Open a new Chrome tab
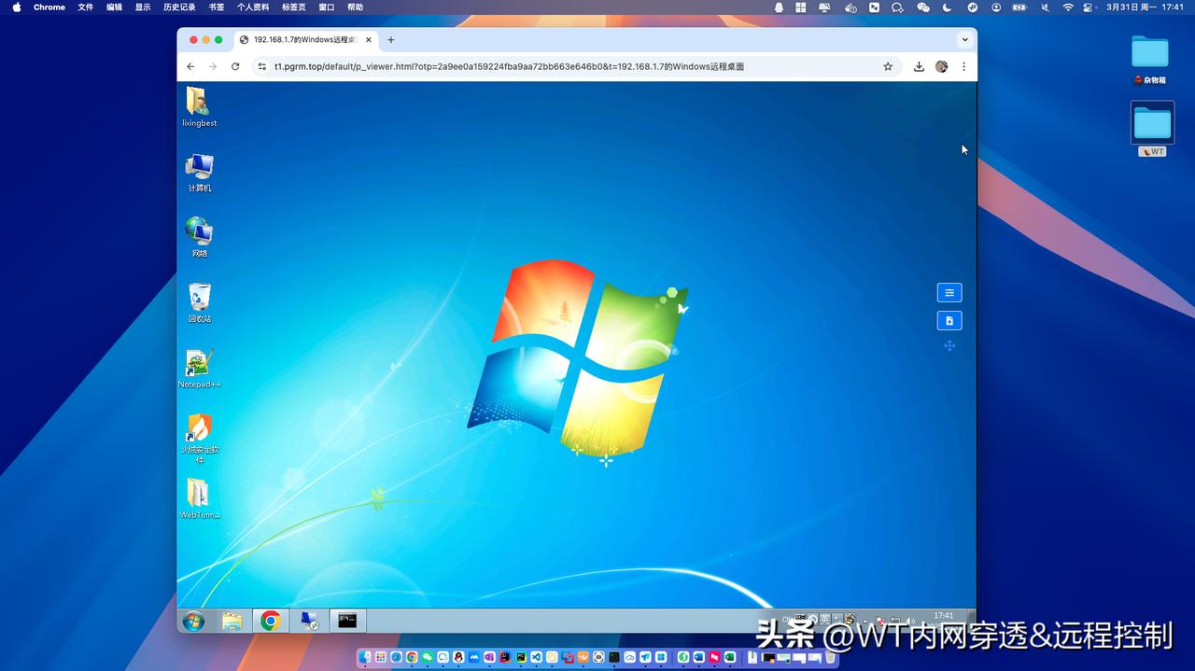Screen dimensions: 1195x671 [x=391, y=40]
